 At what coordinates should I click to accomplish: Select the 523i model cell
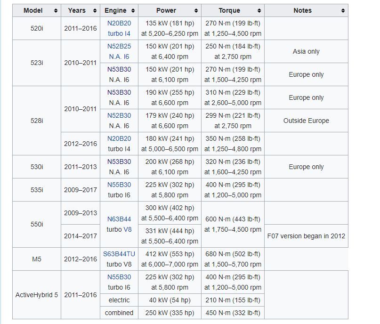(x=37, y=63)
